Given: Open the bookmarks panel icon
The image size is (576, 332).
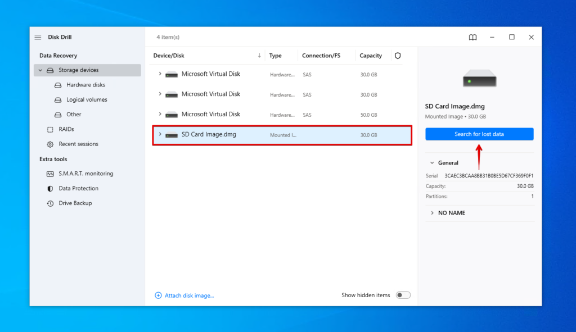Looking at the screenshot, I should click(472, 37).
